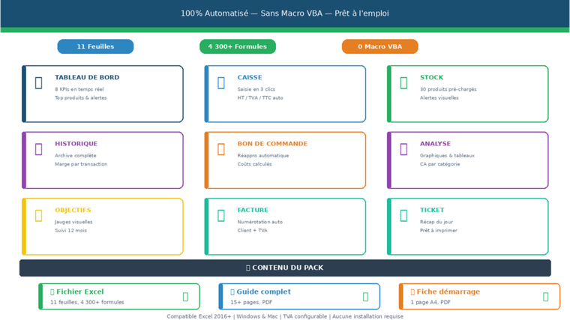Select the green 4 300+ Formules badge

pos(237,46)
